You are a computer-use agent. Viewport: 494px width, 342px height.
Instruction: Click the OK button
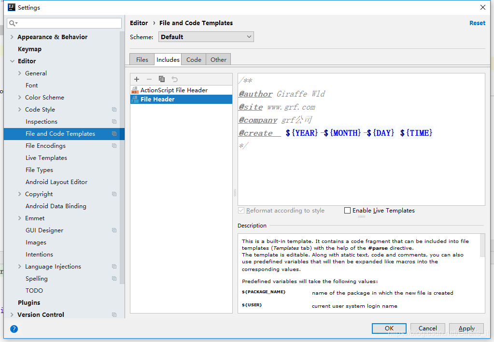coord(389,328)
